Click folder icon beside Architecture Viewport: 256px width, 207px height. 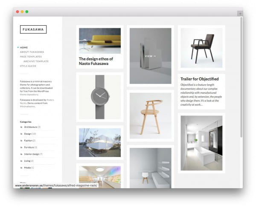click(21, 127)
